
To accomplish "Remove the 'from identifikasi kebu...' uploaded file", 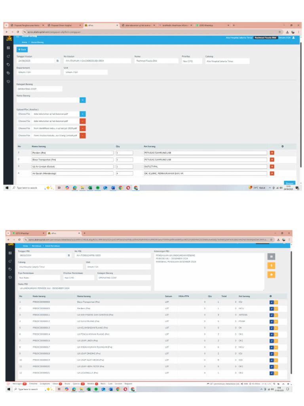I will (82, 128).
